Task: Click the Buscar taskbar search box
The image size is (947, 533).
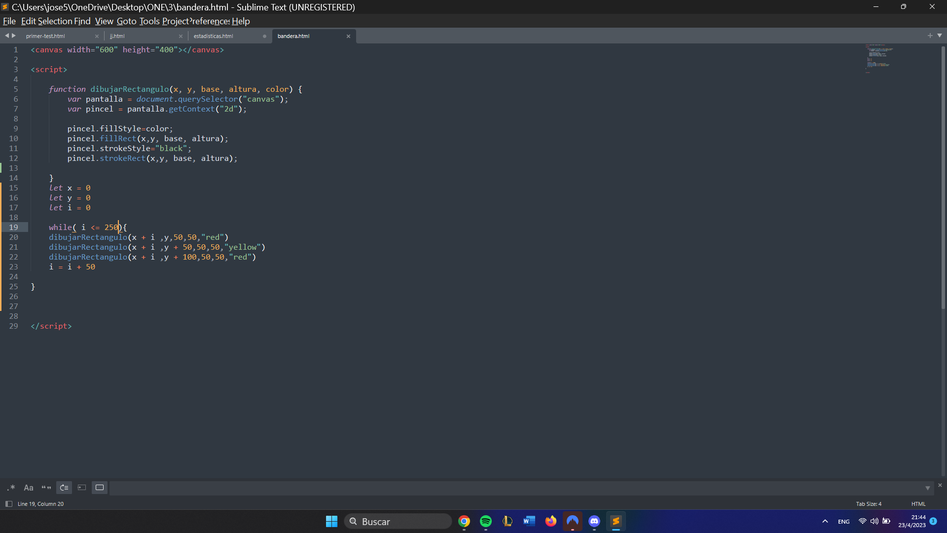Action: pyautogui.click(x=398, y=521)
